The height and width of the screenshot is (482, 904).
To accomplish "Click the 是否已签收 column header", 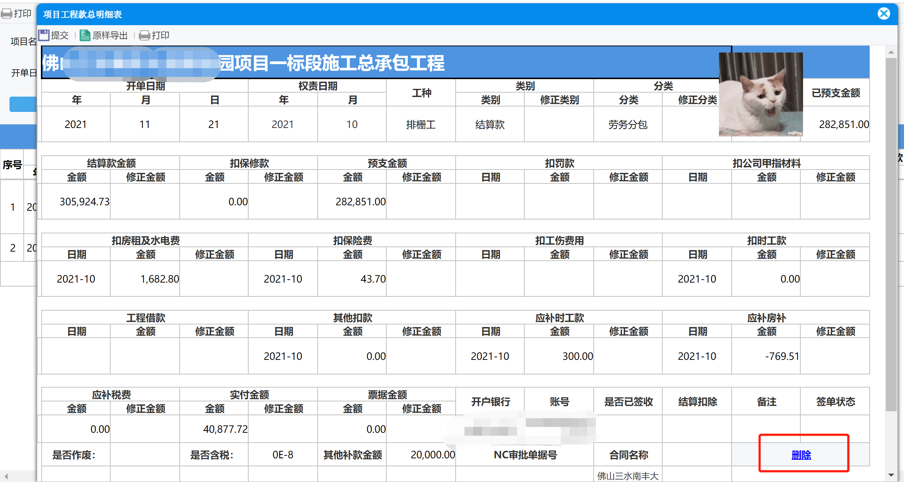I will [x=628, y=401].
